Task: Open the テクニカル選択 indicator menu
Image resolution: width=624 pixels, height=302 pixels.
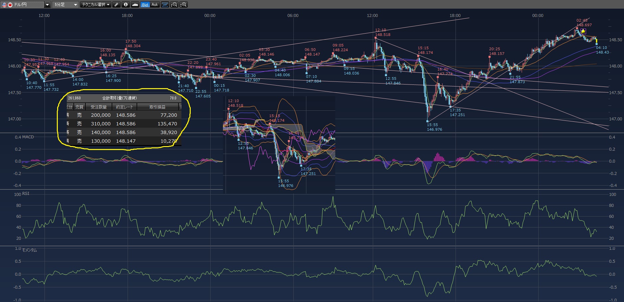Action: (96, 5)
